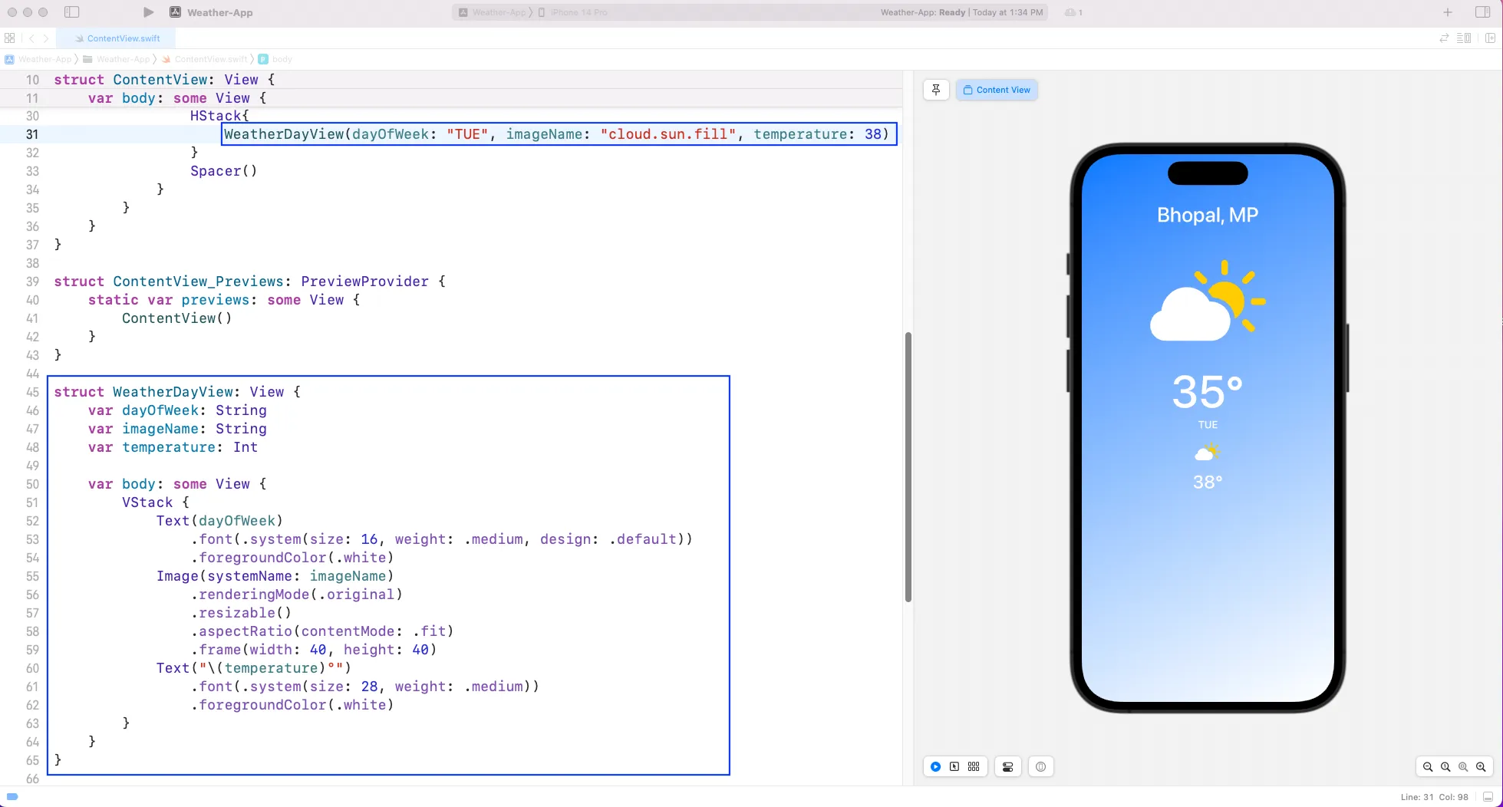Open Weather-App project in jump bar
This screenshot has height=807, width=1503.
click(38, 59)
